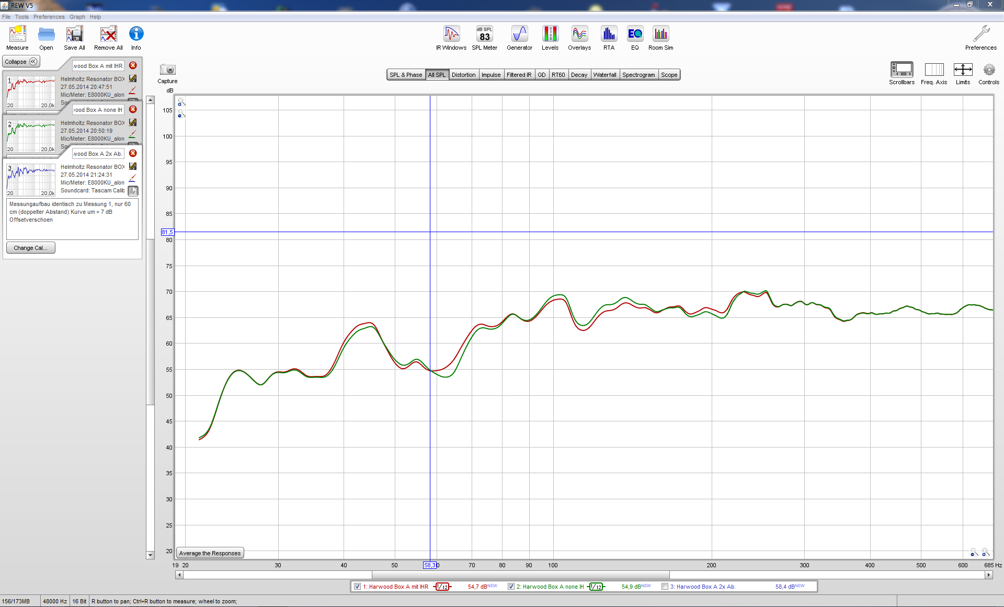The width and height of the screenshot is (1004, 607).
Task: Remove measurement 3 with red X
Action: [x=133, y=153]
